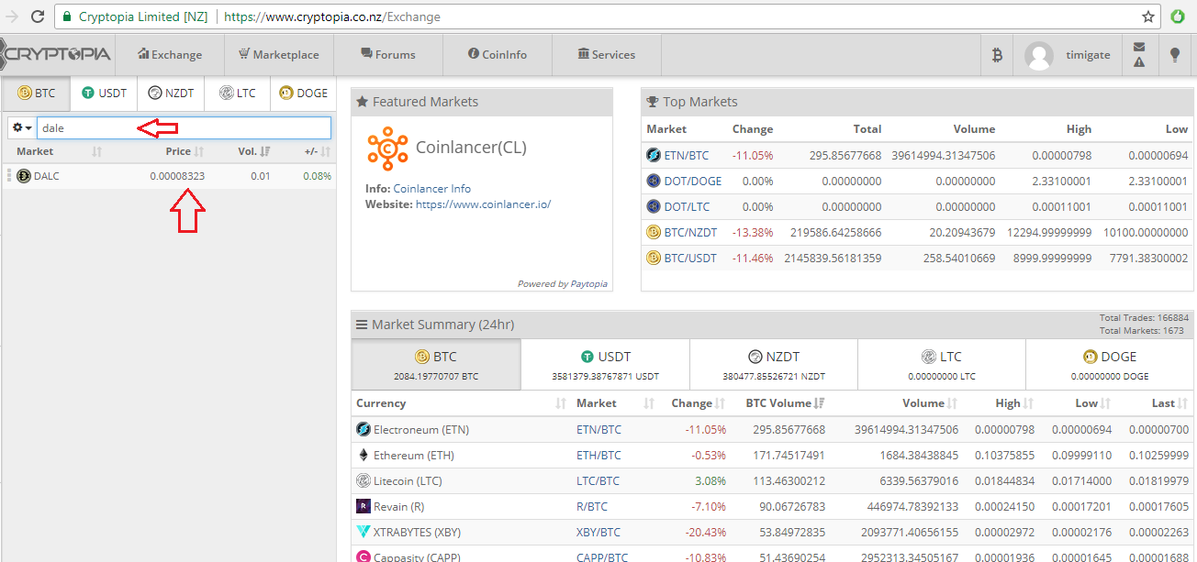This screenshot has width=1197, height=562.
Task: Switch Market Summary to BTC tab
Action: (x=436, y=365)
